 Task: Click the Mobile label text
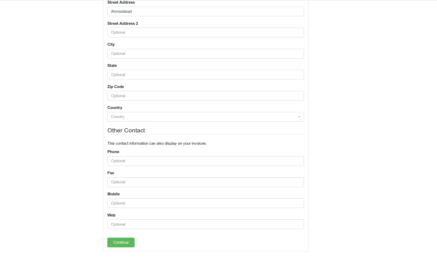tap(113, 194)
